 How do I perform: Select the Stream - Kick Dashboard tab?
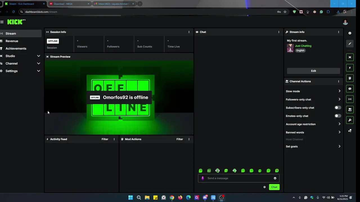coord(25,4)
